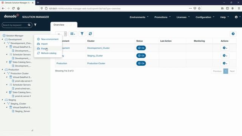This screenshot has width=242, height=136.
Task: Open a new browser tab
Action: click(38, 3)
